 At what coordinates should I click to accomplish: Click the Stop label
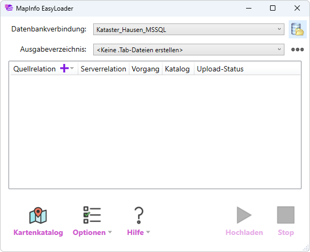(x=286, y=232)
